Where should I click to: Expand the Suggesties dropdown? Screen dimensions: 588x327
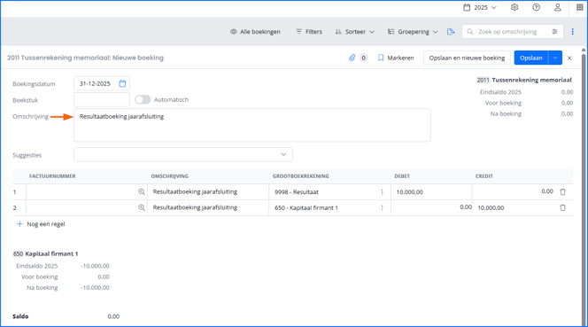[183, 155]
